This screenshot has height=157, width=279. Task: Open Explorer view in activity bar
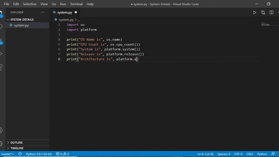pyautogui.click(x=1, y=14)
